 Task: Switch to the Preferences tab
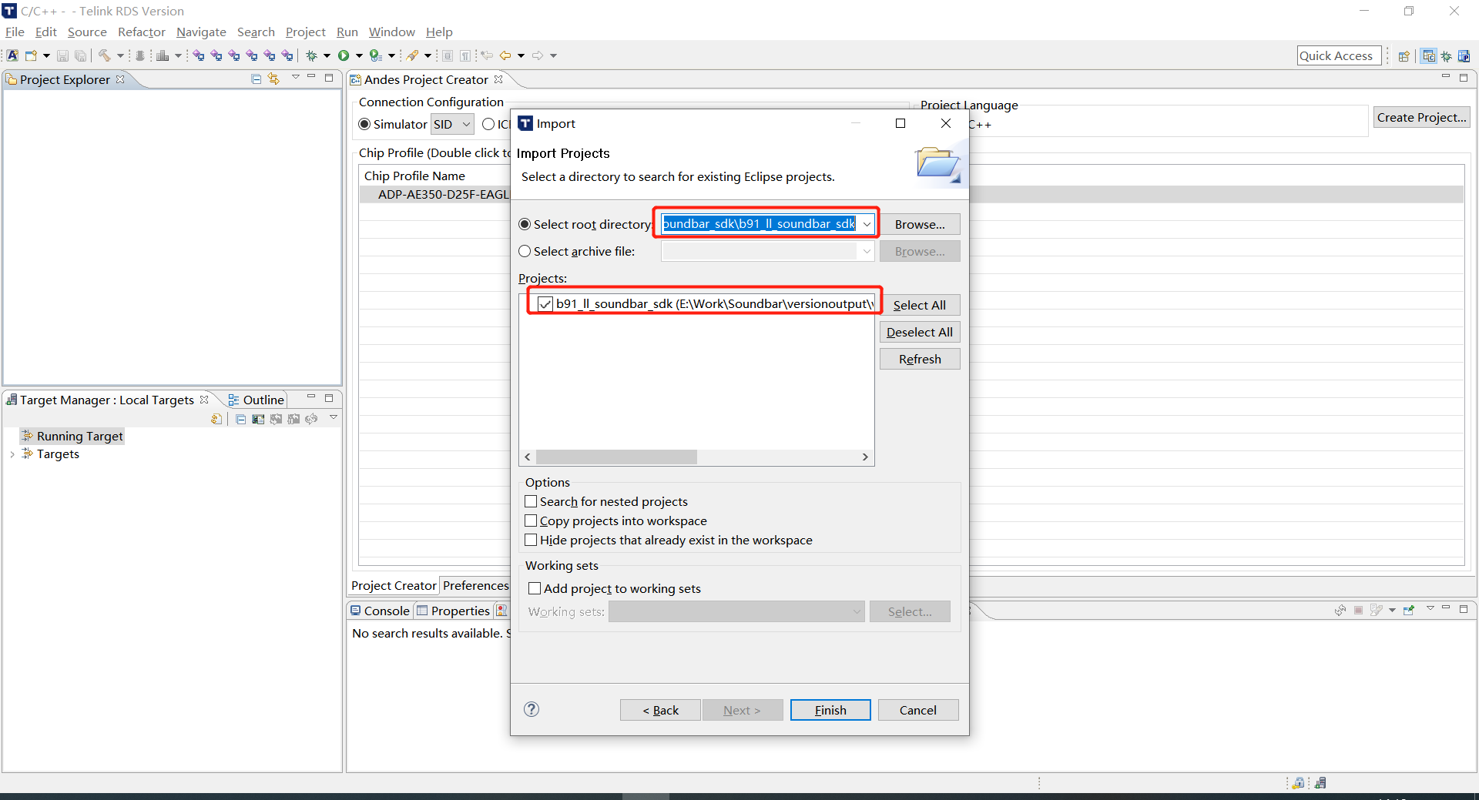click(475, 585)
